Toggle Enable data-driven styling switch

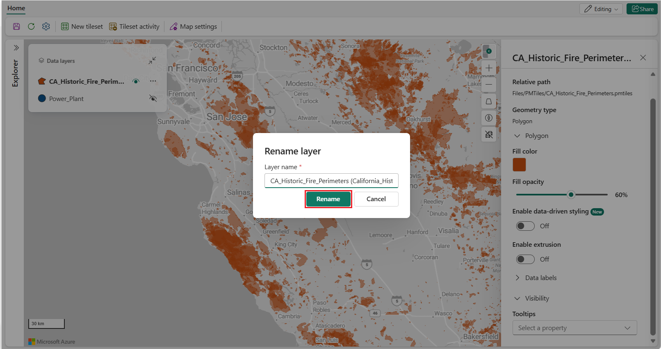525,226
